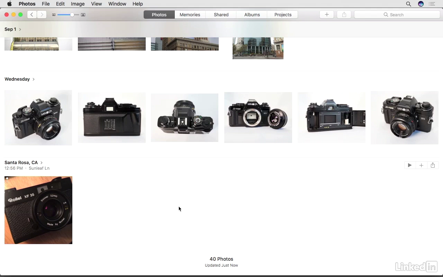Switch to the Albums tab

click(252, 15)
